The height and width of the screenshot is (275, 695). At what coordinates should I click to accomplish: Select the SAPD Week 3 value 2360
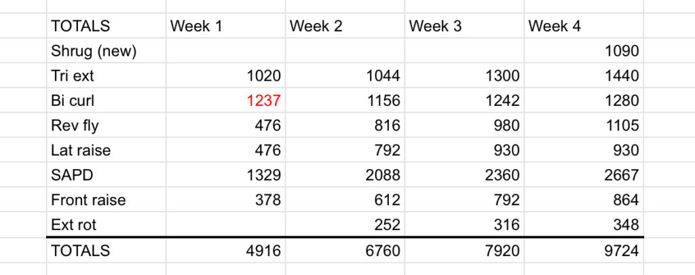tap(503, 175)
